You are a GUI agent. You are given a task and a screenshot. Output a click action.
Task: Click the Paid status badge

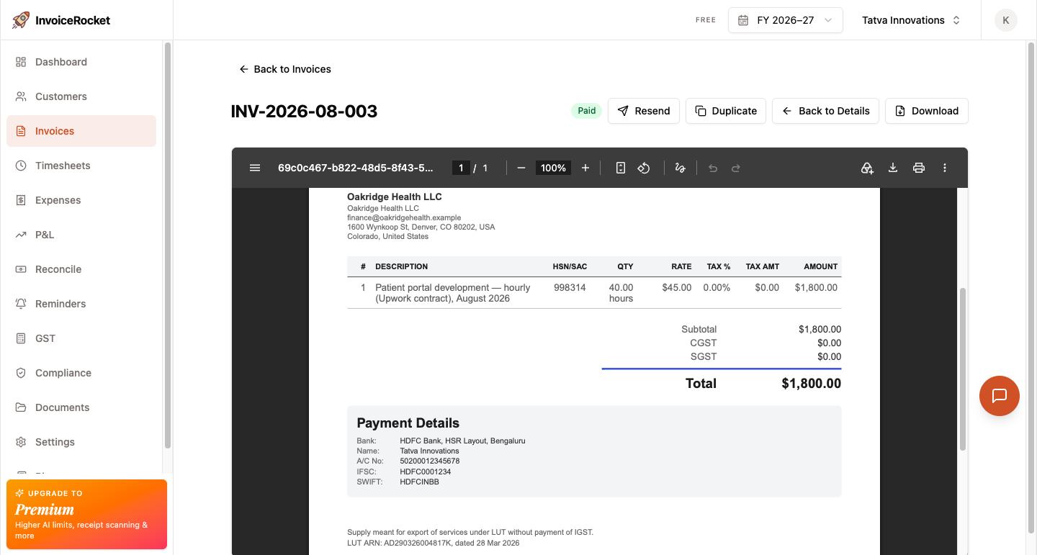(586, 111)
